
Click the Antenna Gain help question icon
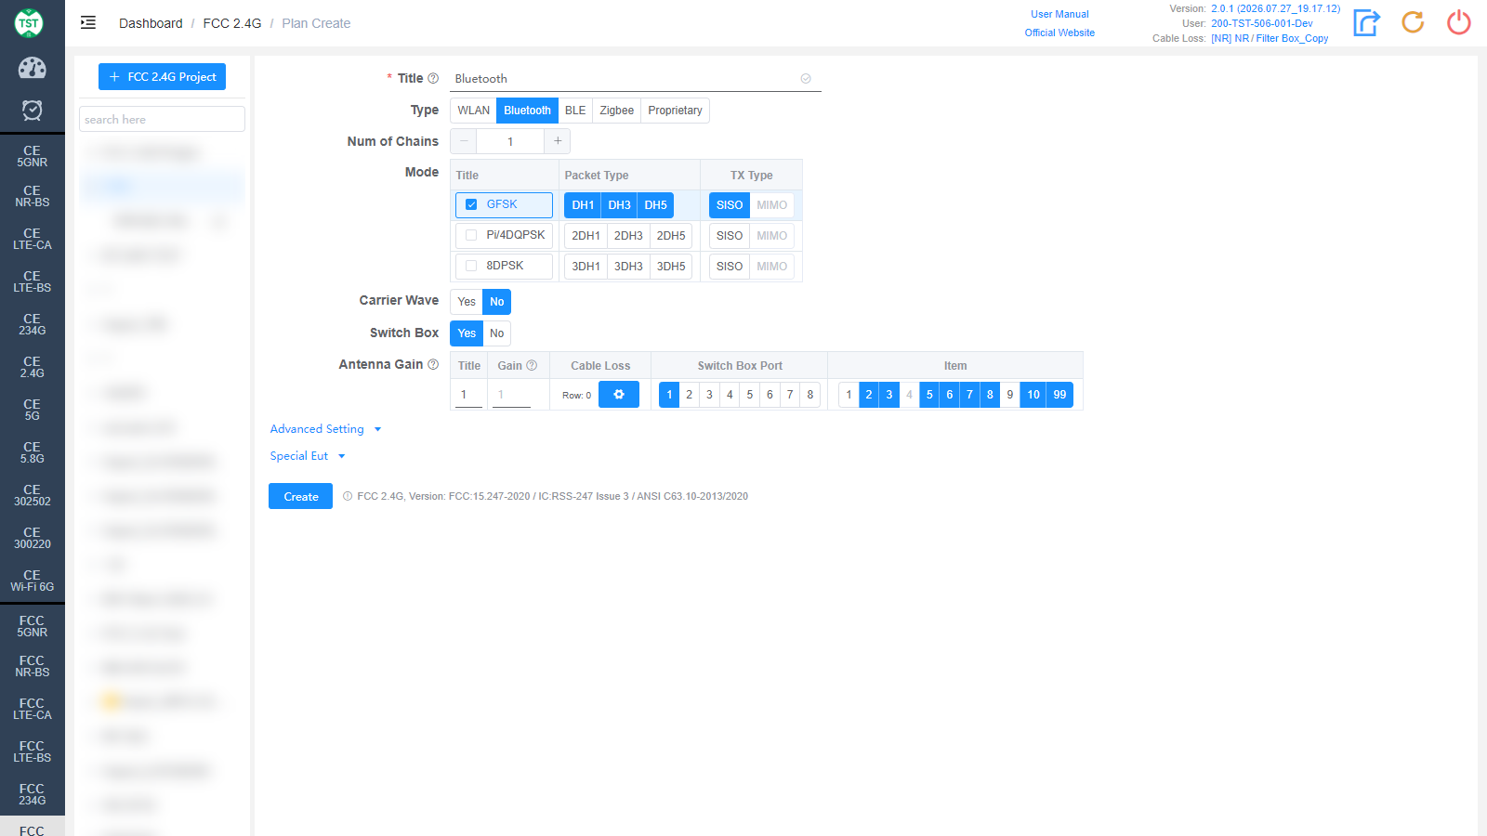433,364
